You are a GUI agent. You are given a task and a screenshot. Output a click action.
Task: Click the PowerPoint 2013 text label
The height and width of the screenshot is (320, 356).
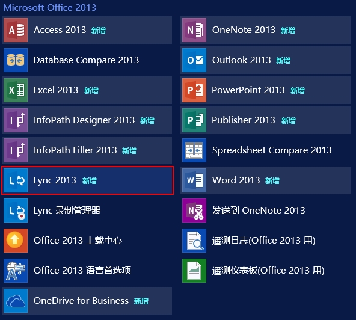click(x=248, y=90)
